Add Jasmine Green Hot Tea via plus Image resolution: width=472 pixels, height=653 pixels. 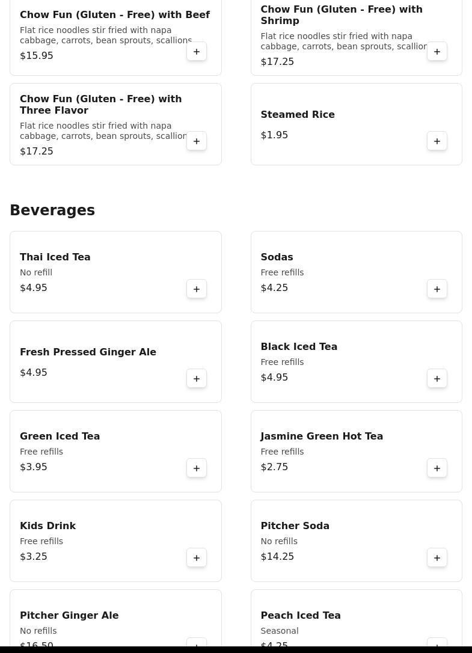437,468
